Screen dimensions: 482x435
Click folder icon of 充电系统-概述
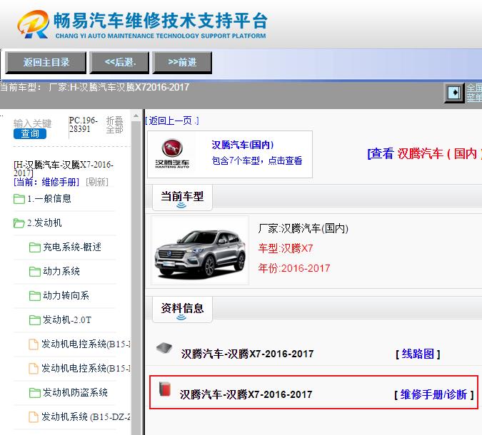tap(35, 247)
